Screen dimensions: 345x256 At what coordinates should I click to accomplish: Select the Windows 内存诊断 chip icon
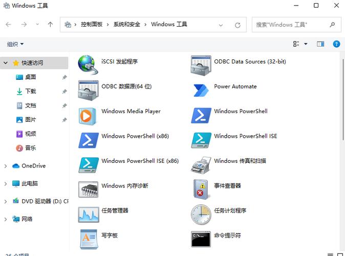pos(88,189)
